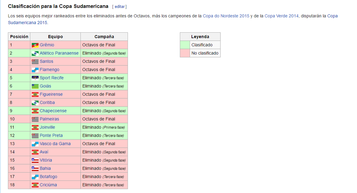The image size is (357, 193).
Task: Click Atlético Paranaense's 'Eliminado (Segunda fase)' cell
Action: point(104,53)
